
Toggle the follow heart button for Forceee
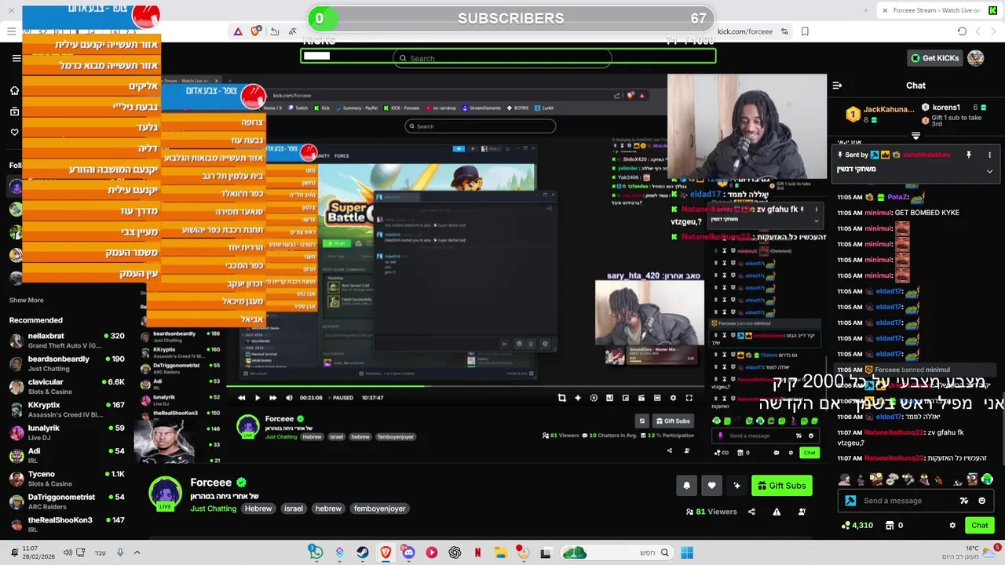[711, 486]
